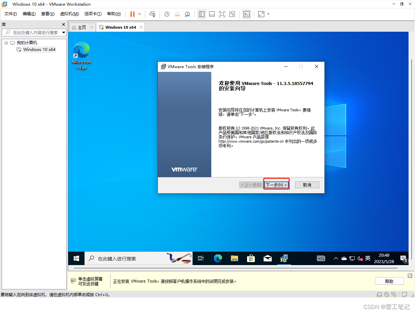Open the 虚拟机(M) menu
The image size is (415, 313).
(x=69, y=14)
